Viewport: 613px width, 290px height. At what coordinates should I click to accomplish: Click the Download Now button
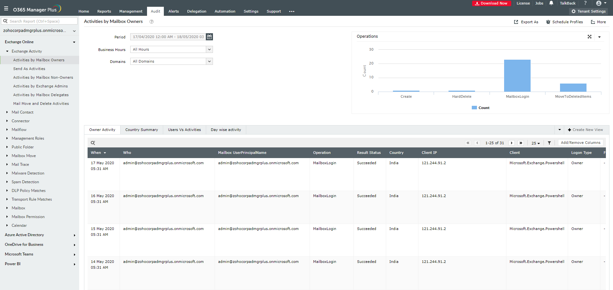(491, 3)
